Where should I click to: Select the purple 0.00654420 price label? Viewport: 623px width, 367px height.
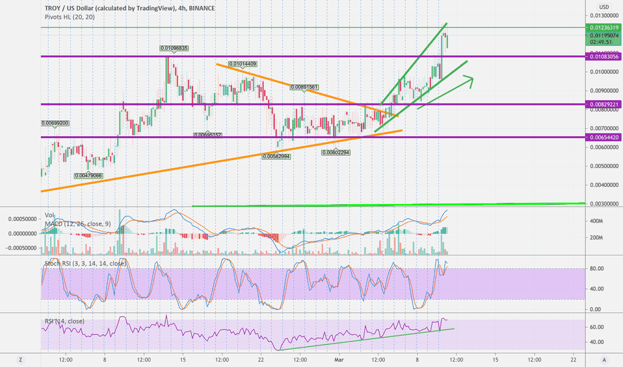coord(604,137)
